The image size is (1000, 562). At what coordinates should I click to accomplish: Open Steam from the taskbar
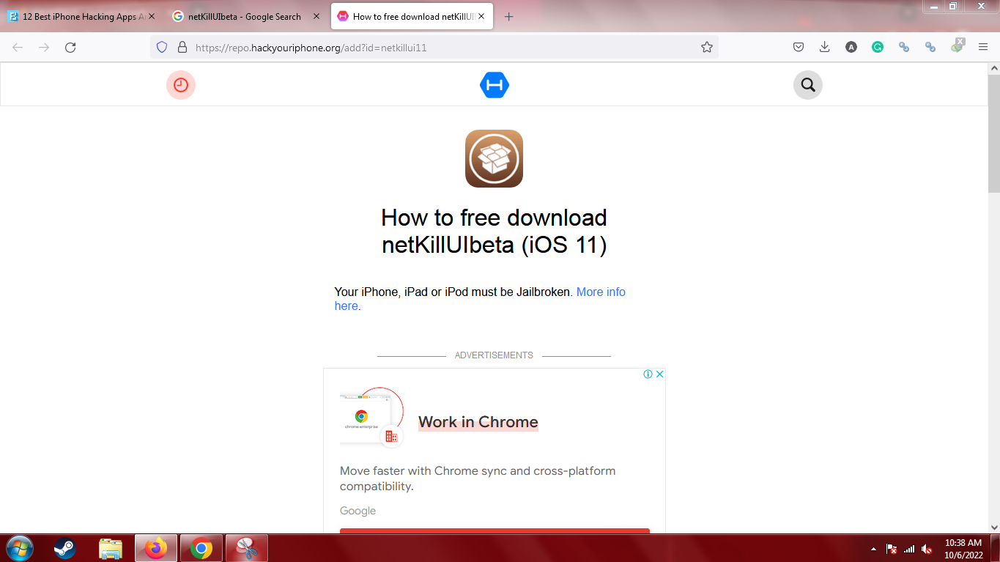pos(64,548)
